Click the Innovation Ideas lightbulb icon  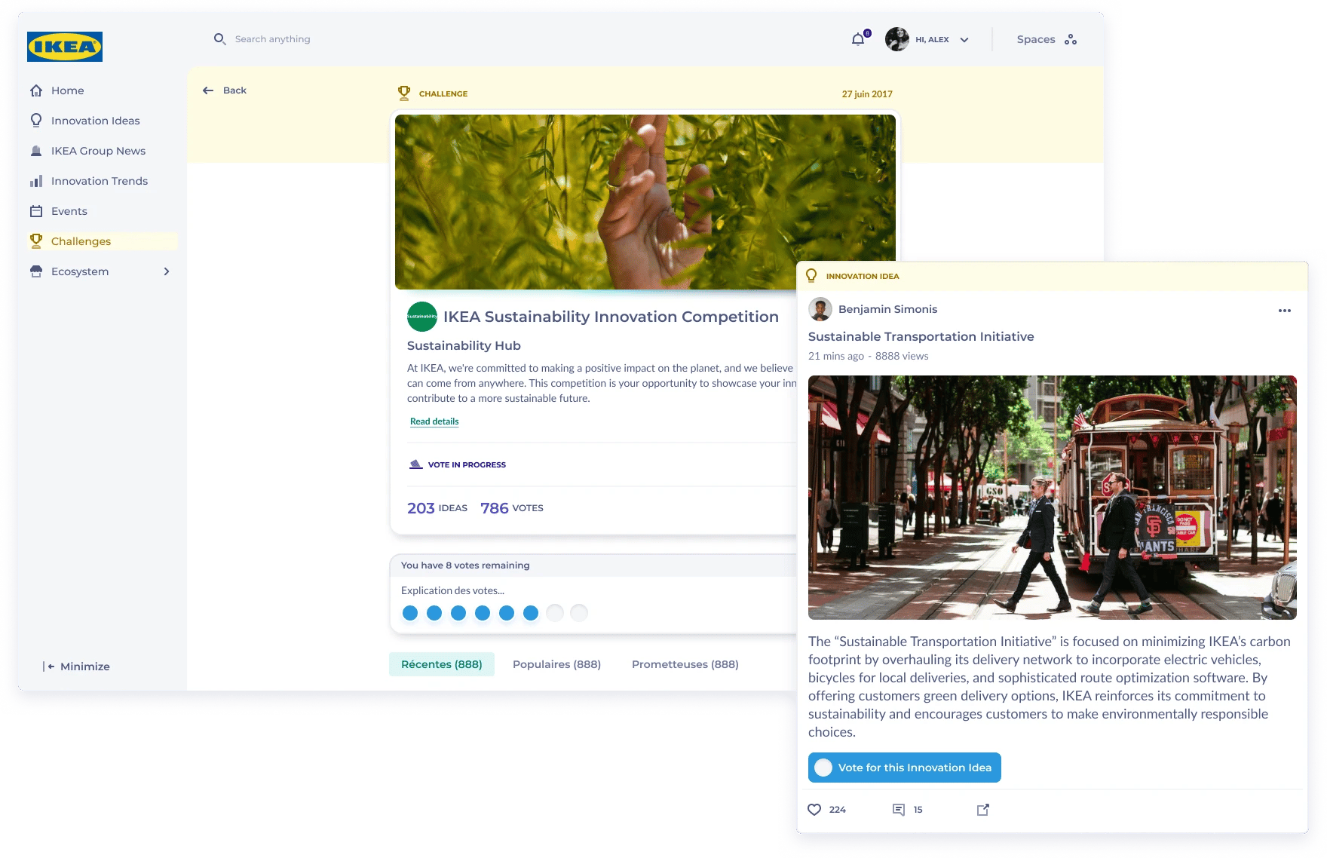tap(36, 121)
